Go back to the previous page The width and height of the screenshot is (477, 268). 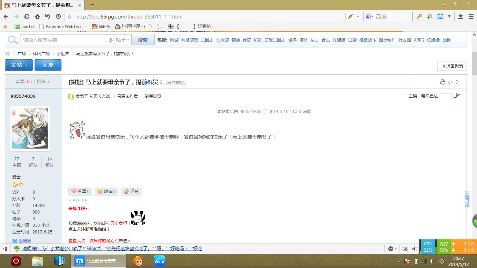(6, 16)
